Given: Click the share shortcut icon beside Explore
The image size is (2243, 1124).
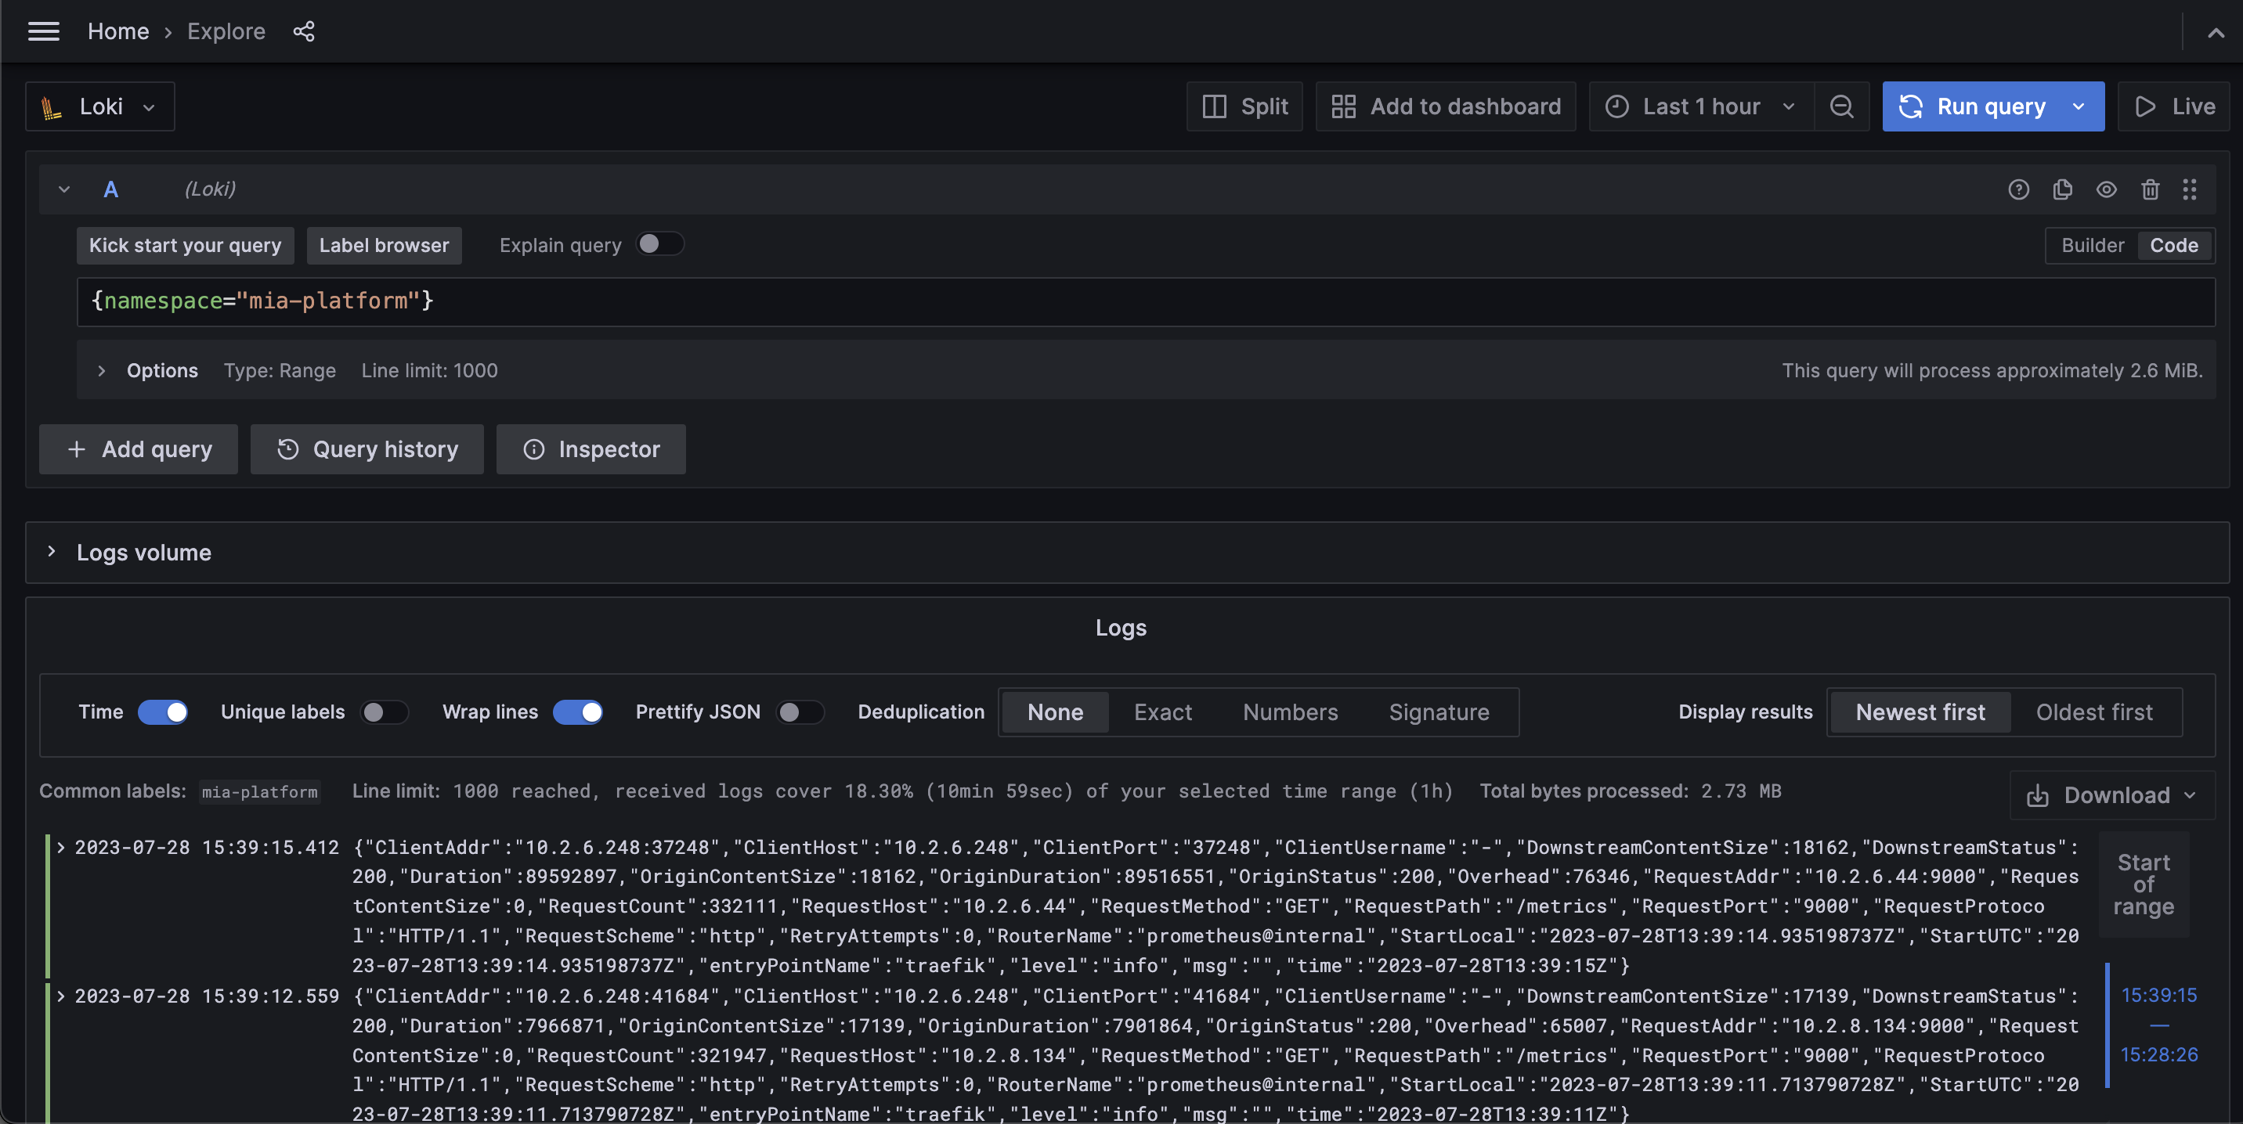Looking at the screenshot, I should [x=303, y=31].
